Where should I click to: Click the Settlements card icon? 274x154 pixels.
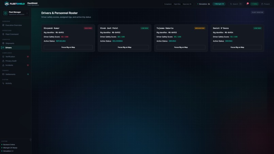click(x=3, y=74)
